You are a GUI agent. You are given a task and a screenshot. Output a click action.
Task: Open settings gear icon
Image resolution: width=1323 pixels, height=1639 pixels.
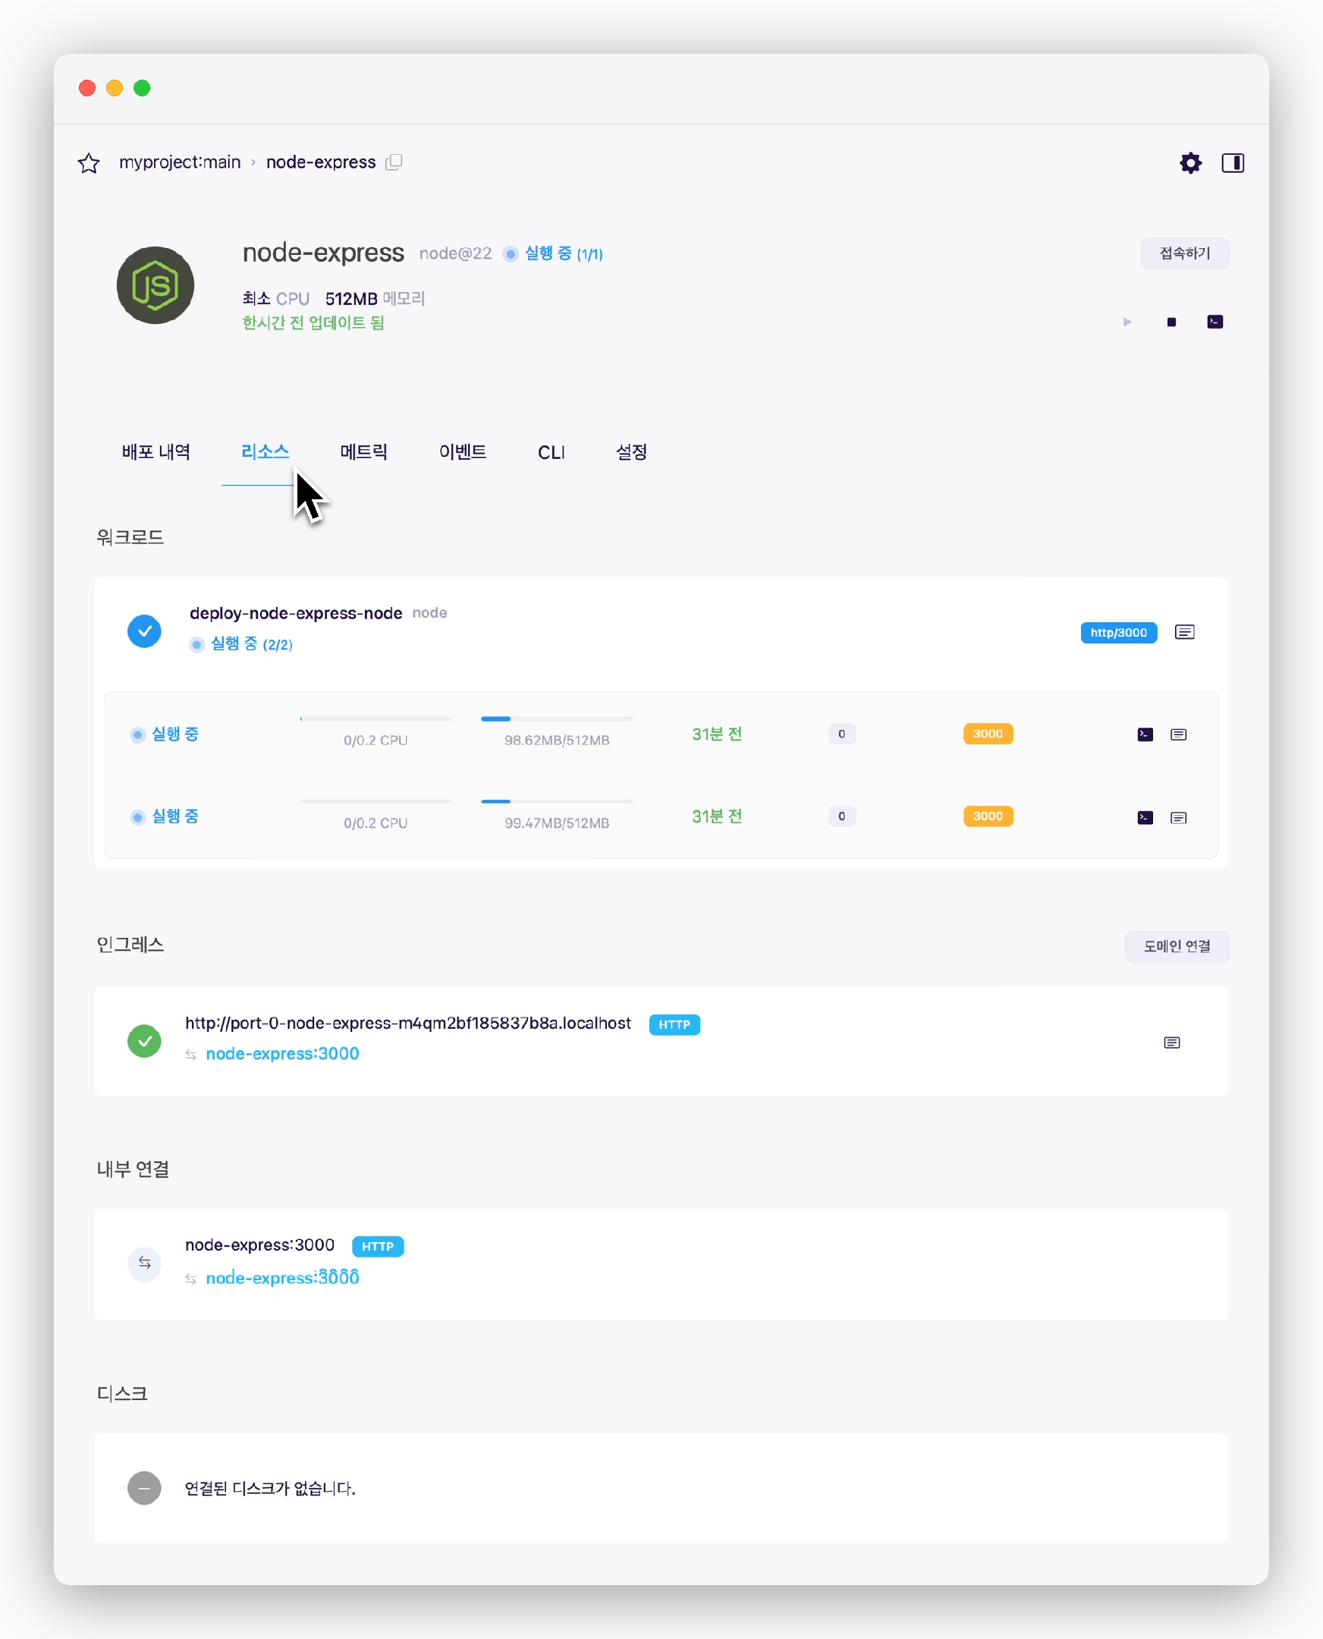(1190, 163)
